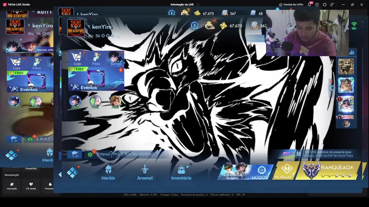Click the Carregar: 0 kbps status entry

click(x=169, y=195)
